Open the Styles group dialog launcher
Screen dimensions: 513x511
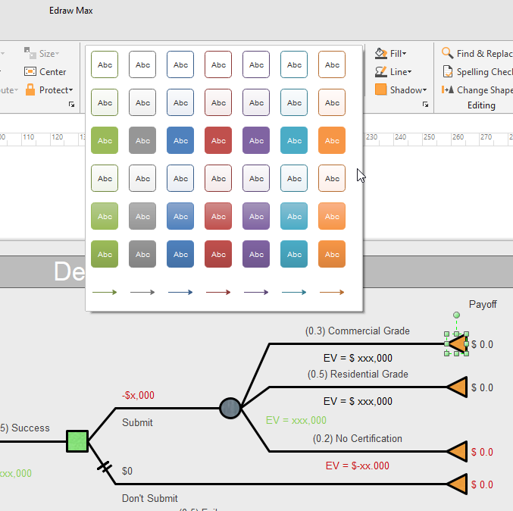(x=425, y=105)
